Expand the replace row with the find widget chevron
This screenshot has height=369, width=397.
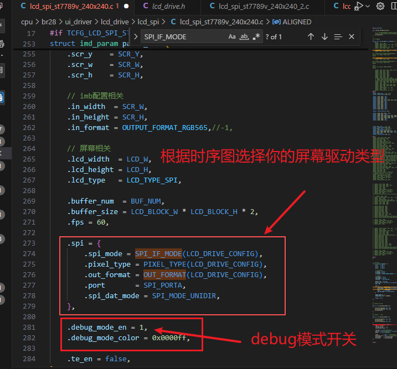click(x=136, y=37)
